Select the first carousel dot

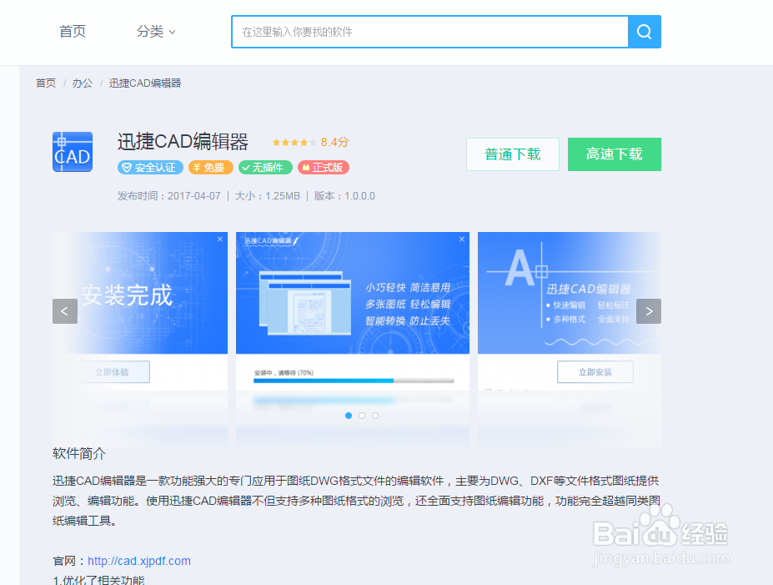pyautogui.click(x=349, y=416)
